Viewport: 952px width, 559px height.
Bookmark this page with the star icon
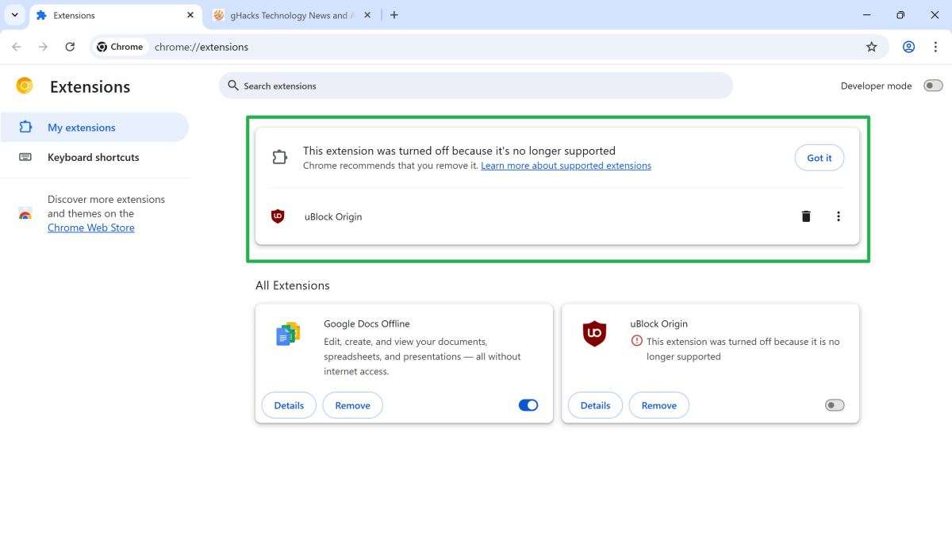[x=872, y=47]
